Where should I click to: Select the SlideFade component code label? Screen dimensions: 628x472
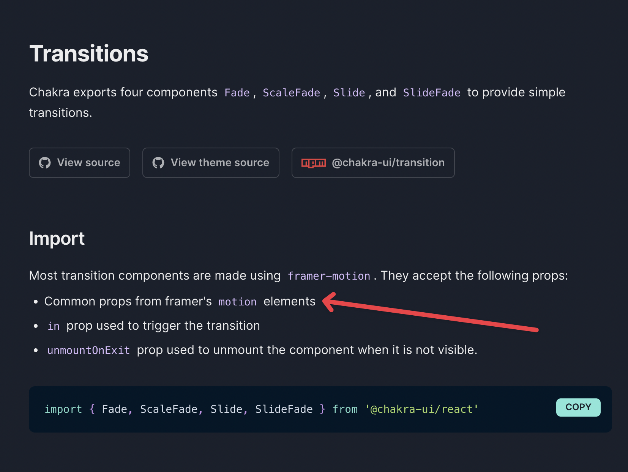pyautogui.click(x=431, y=92)
